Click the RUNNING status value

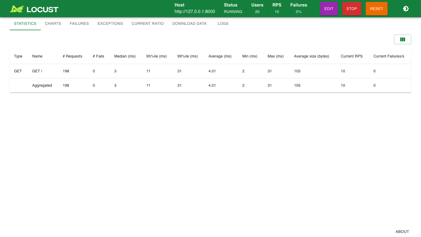click(233, 12)
